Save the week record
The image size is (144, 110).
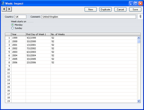135,9
